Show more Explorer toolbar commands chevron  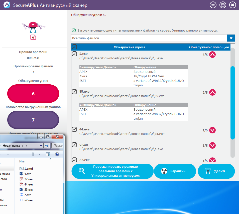click(x=8, y=154)
